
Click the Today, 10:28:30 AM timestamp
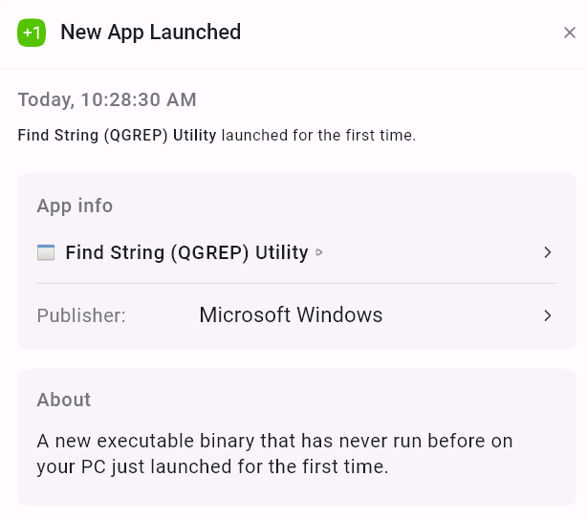tap(107, 99)
